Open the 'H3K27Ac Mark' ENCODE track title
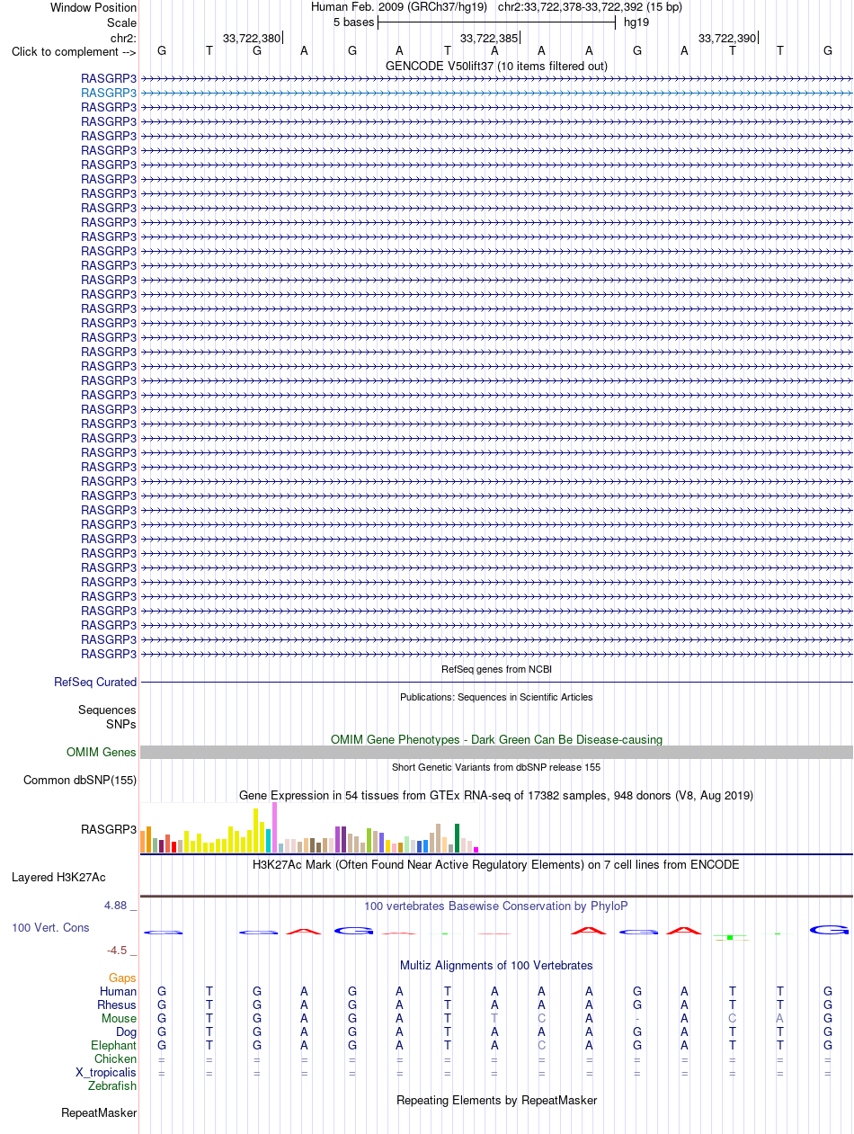The image size is (854, 1134). coord(496,864)
